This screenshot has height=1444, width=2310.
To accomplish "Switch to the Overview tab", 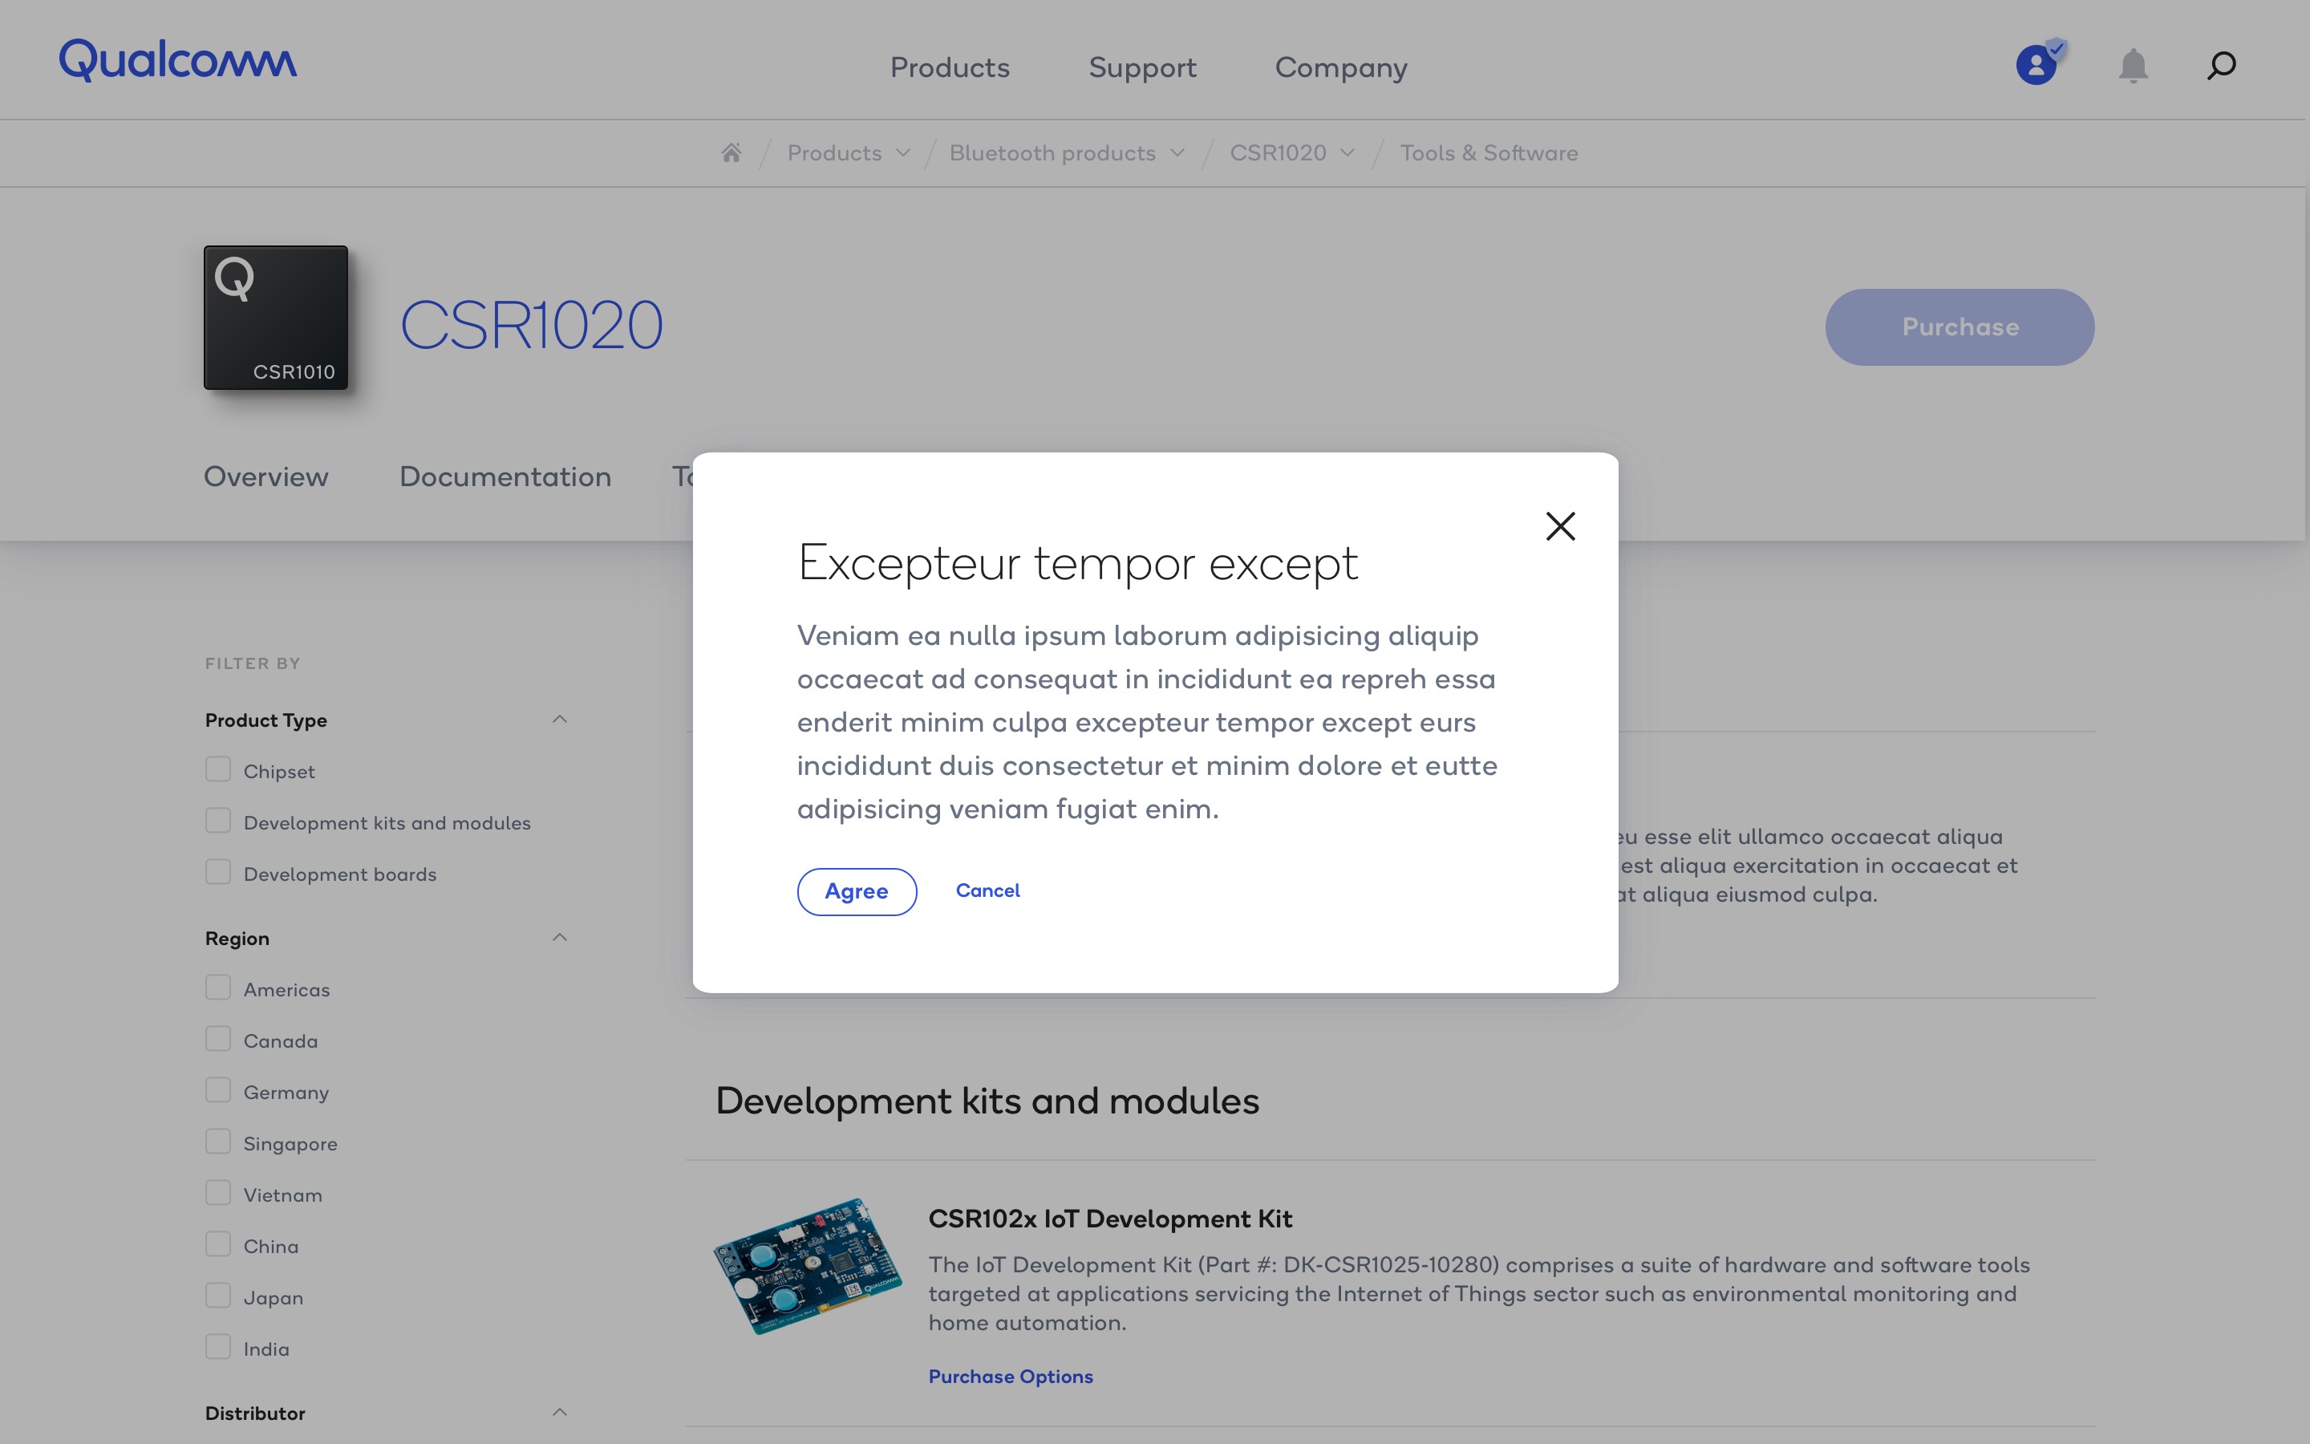I will click(266, 477).
